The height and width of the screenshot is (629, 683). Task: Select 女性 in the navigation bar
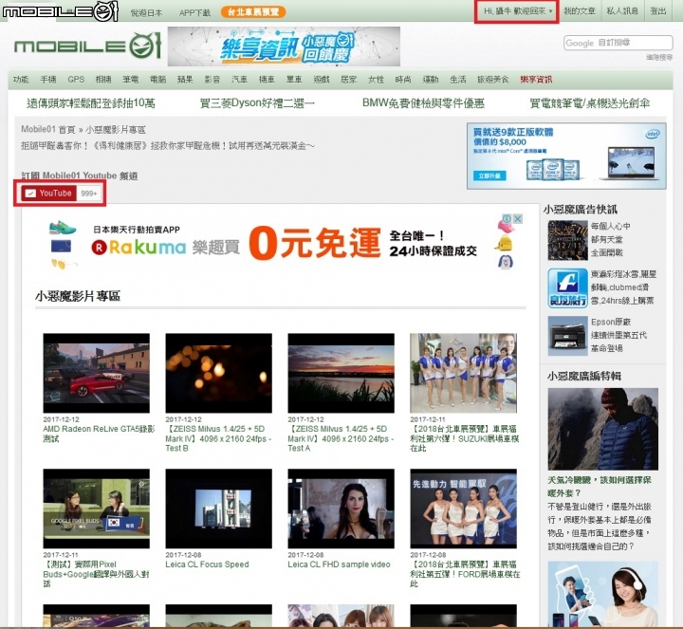click(x=376, y=80)
